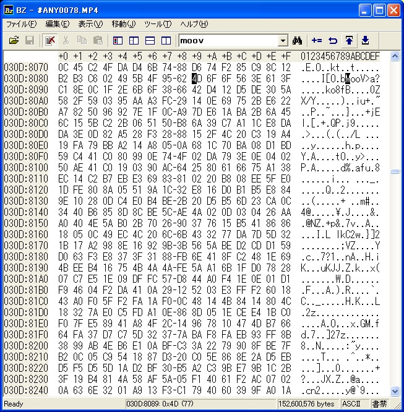Screen dimensions: 404x412
Task: Click the Paste clipboard icon
Action: click(98, 40)
